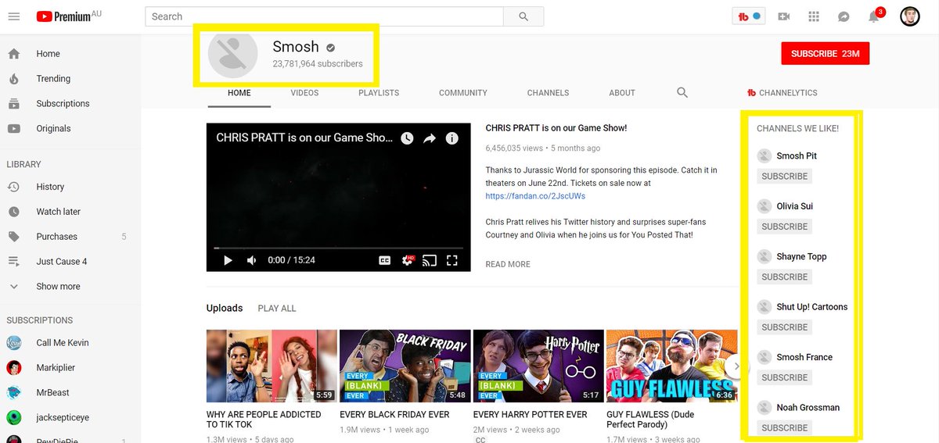This screenshot has width=939, height=443.
Task: Open the YouTube apps grid
Action: point(814,16)
